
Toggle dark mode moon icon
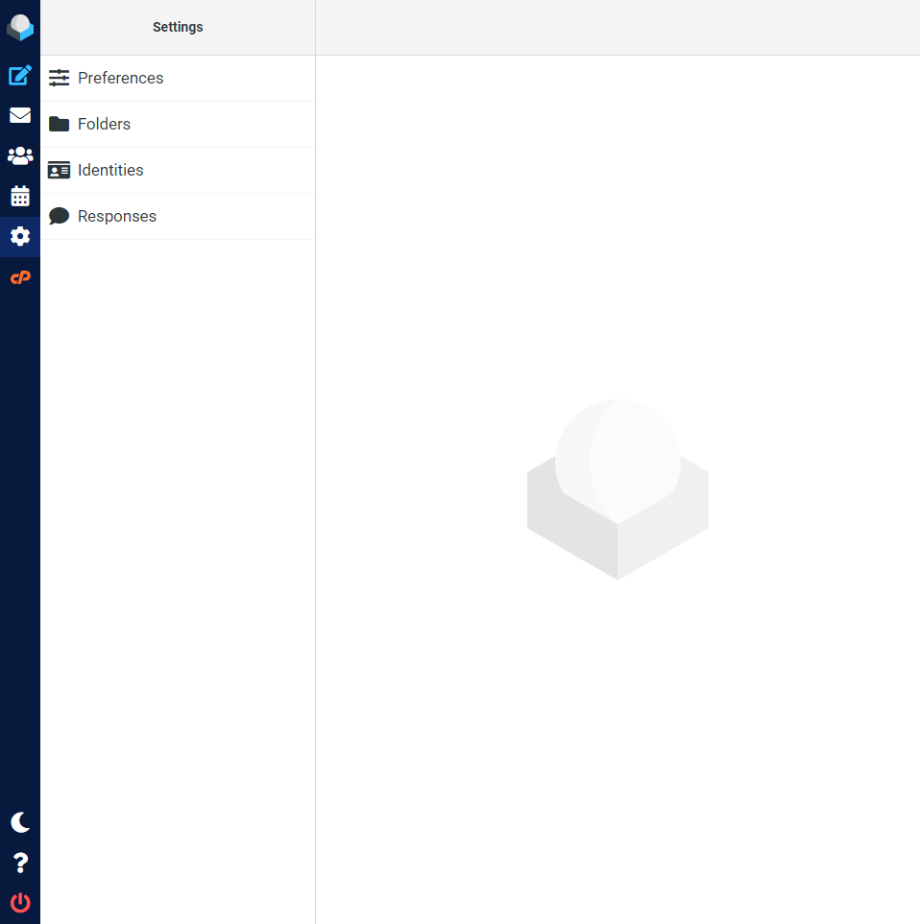tap(20, 822)
